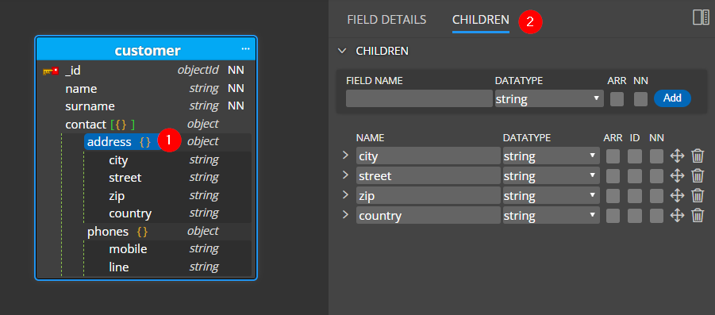
Task: Enable ARR checkbox on street row
Action: tap(613, 176)
